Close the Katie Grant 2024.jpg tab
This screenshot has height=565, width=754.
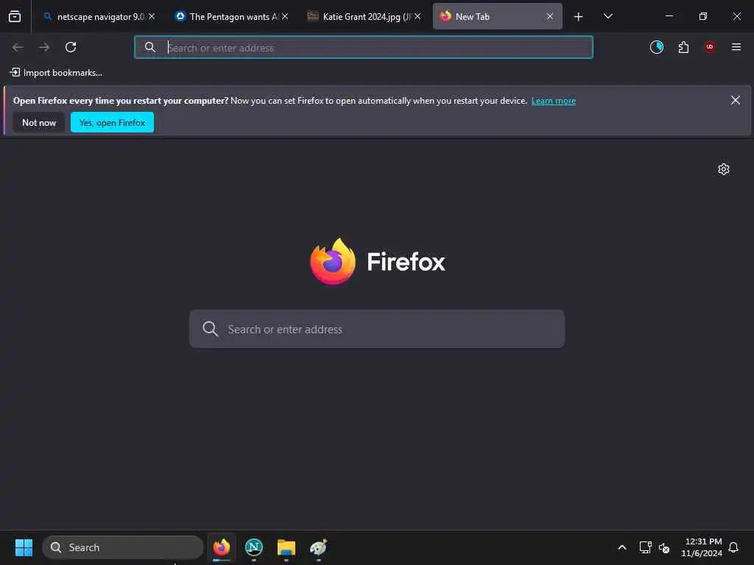tap(417, 17)
